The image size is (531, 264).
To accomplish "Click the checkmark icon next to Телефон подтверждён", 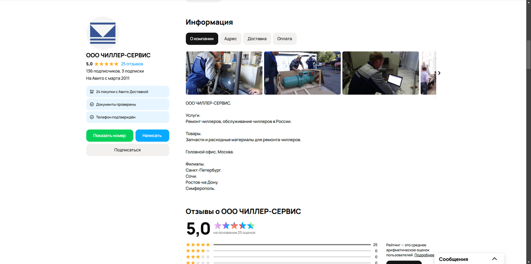I will (92, 117).
